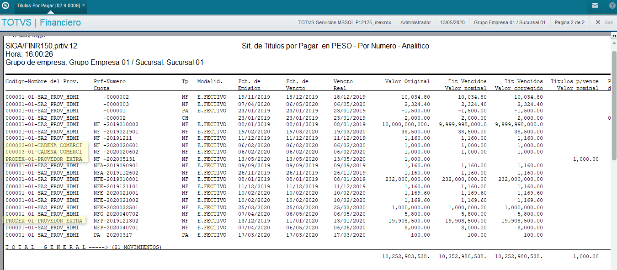The width and height of the screenshot is (617, 270).
Task: Click the Sair exit button
Action: tap(604, 22)
